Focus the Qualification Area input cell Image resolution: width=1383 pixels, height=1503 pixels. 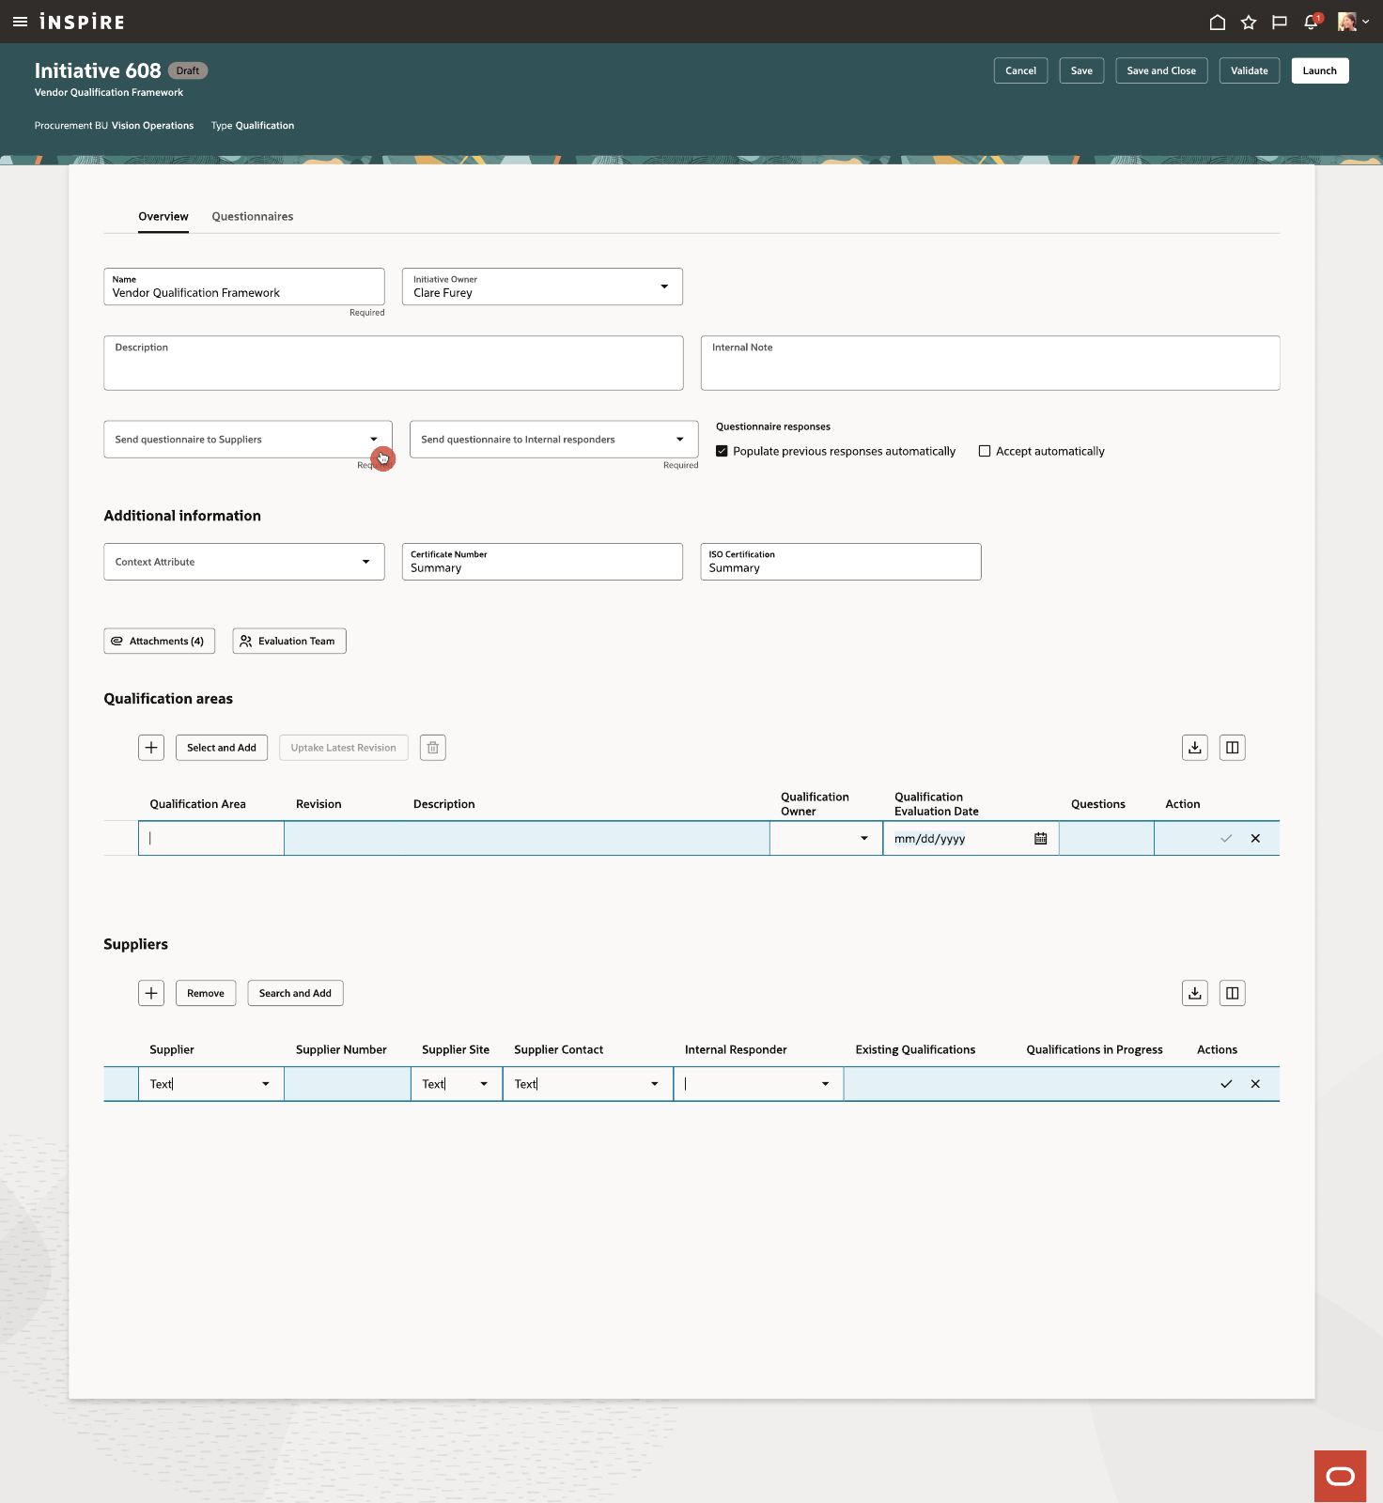coord(211,839)
